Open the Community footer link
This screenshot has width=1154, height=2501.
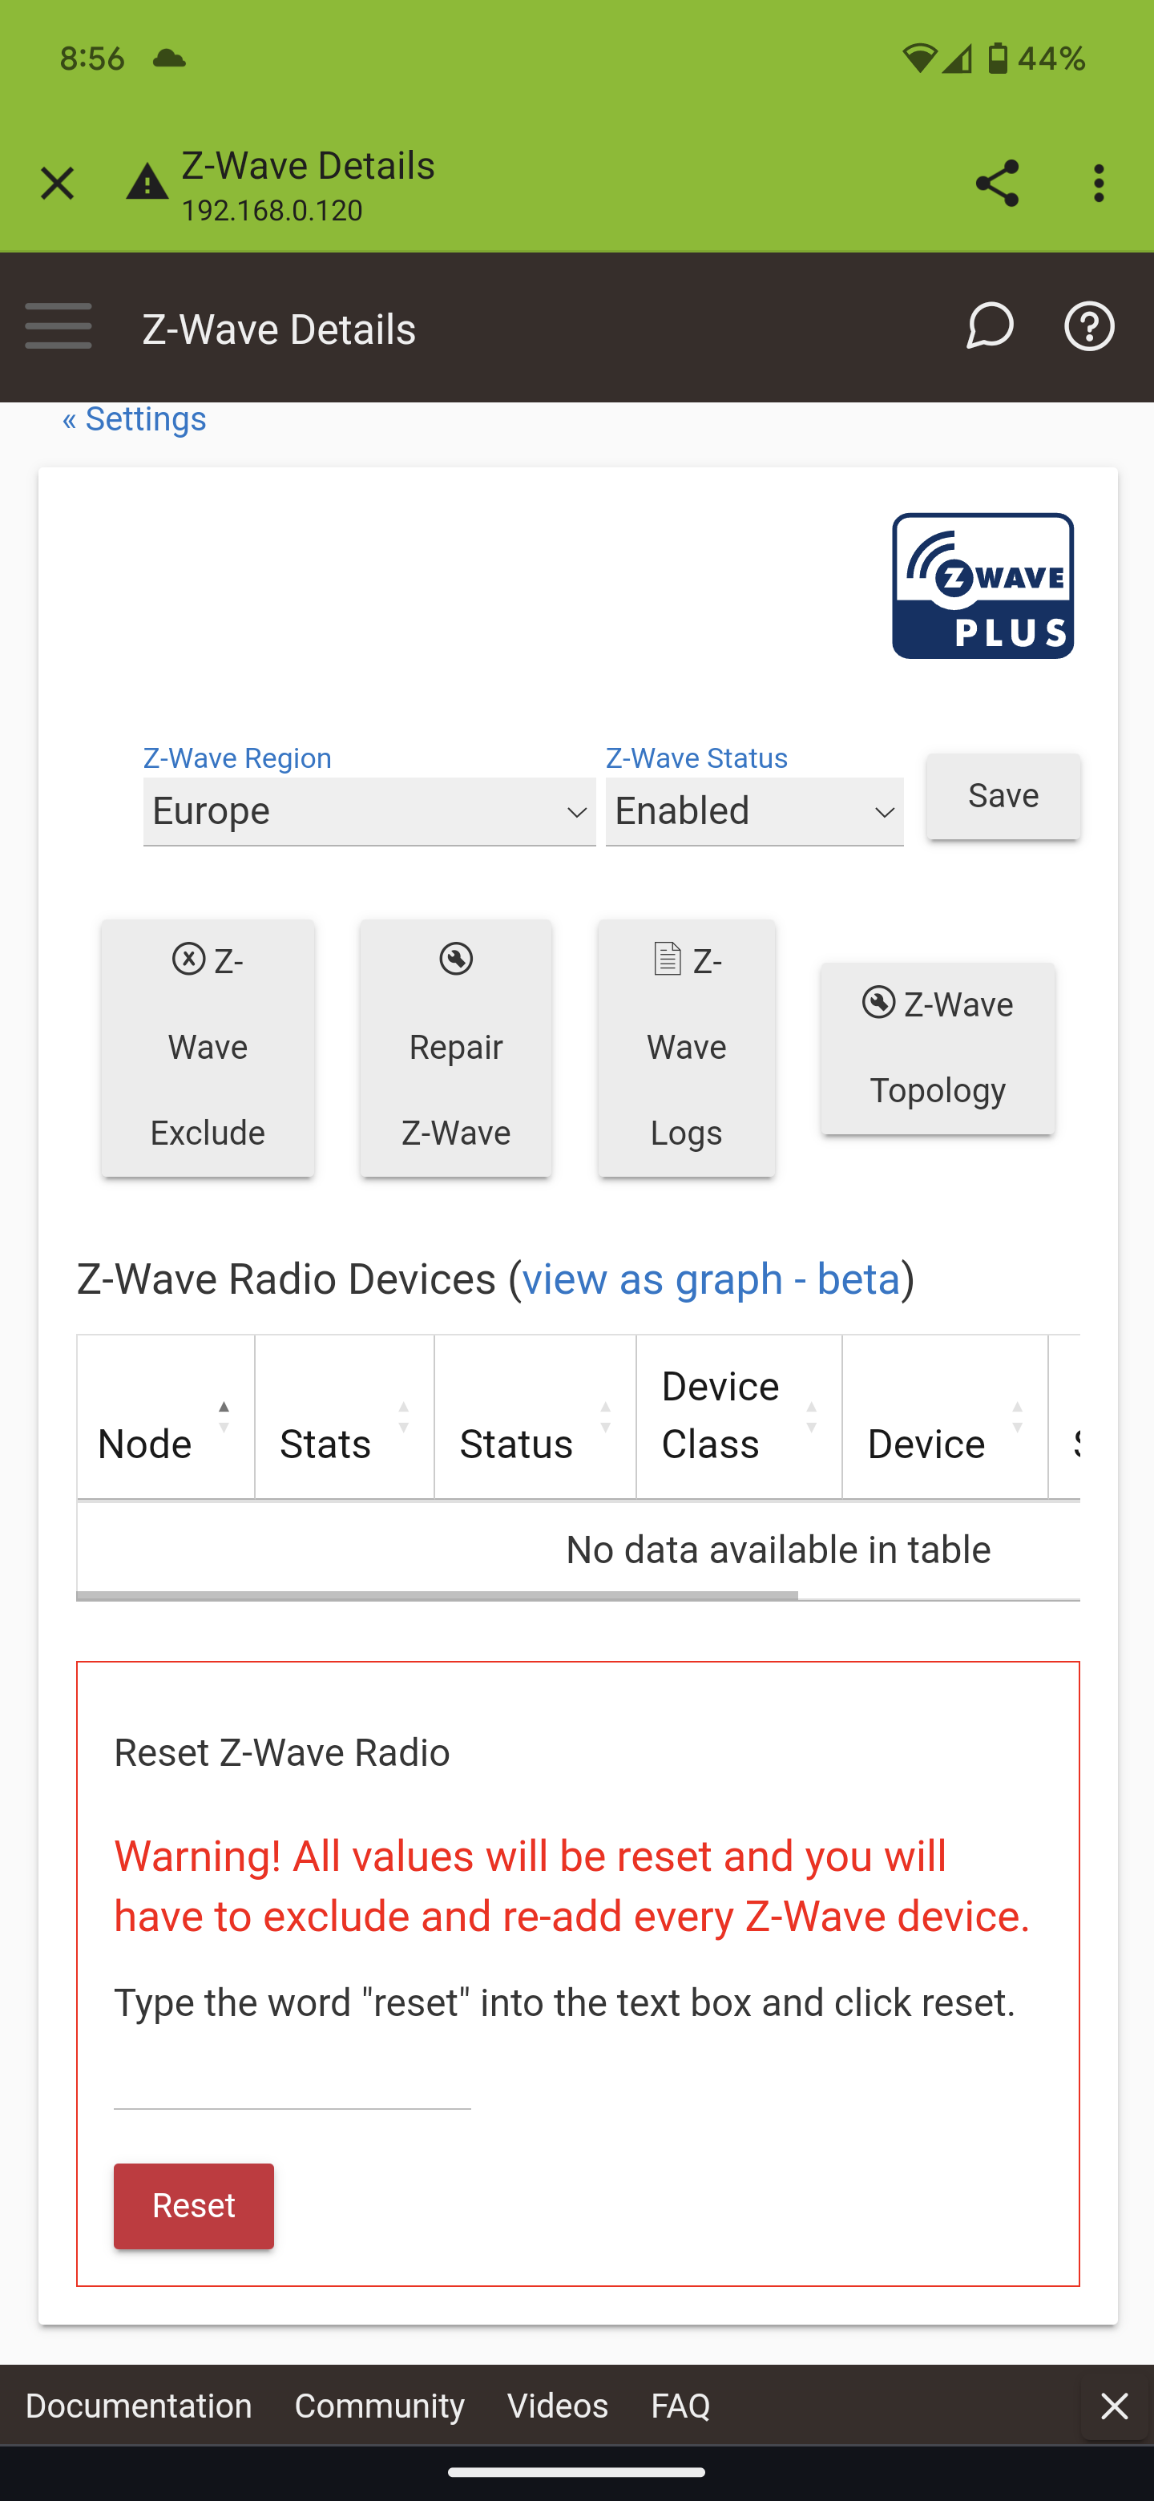tap(380, 2406)
